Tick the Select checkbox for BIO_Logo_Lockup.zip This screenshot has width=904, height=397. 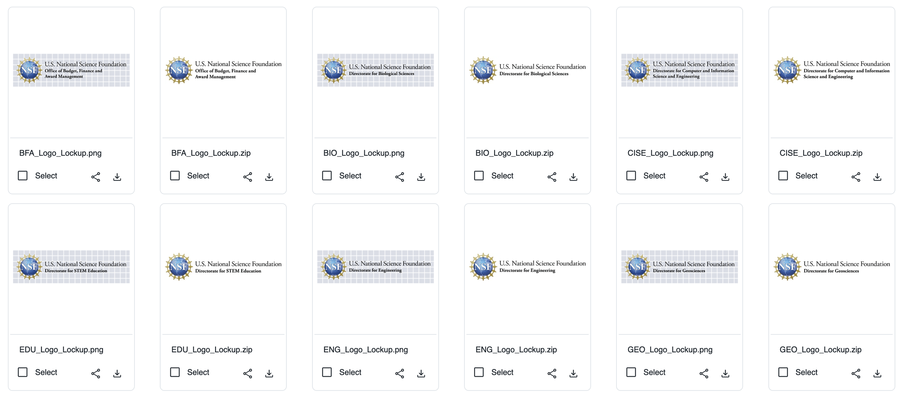click(479, 176)
